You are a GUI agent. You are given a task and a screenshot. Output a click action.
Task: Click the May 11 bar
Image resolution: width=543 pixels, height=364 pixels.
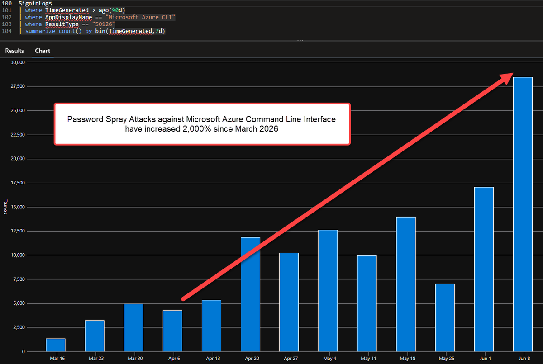pyautogui.click(x=367, y=303)
